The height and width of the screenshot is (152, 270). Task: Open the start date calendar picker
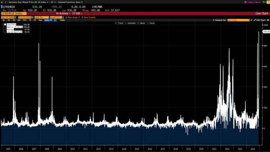(15, 17)
